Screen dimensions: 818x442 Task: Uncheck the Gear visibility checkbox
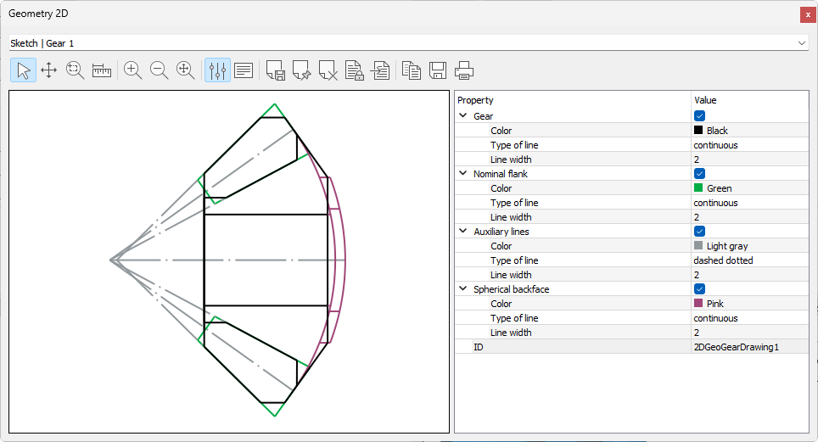[x=699, y=116]
